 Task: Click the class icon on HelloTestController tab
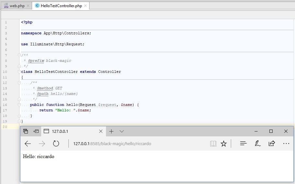click(37, 6)
